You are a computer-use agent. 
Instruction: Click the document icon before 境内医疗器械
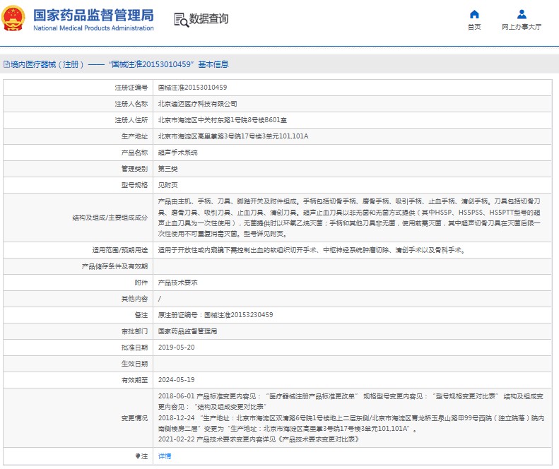6,64
